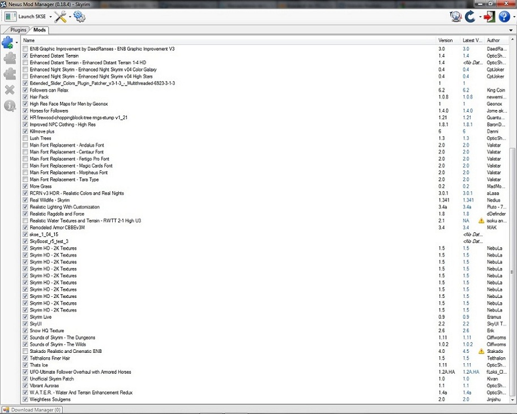Sort by the Version column header
Image resolution: width=517 pixels, height=414 pixels.
[448, 40]
